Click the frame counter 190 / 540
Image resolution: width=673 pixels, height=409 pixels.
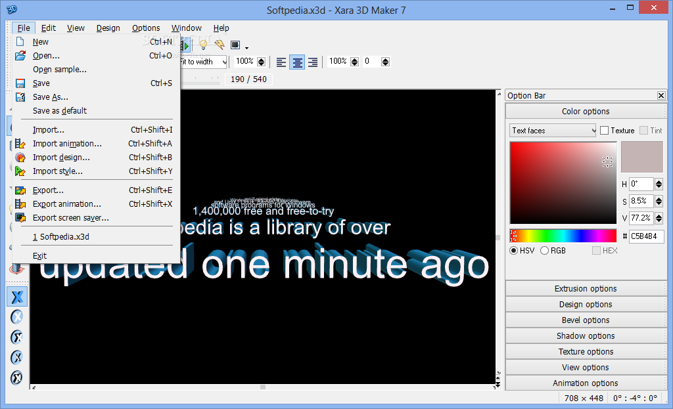pos(248,79)
